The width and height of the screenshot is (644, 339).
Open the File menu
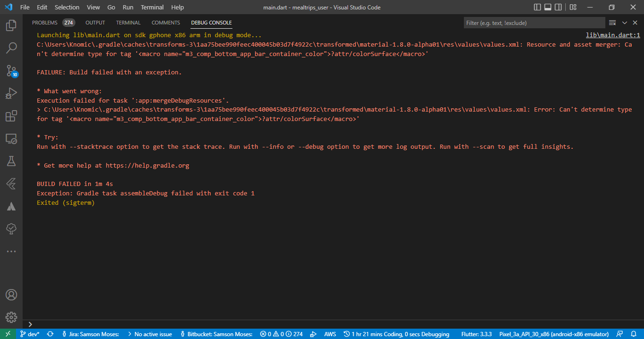(25, 8)
